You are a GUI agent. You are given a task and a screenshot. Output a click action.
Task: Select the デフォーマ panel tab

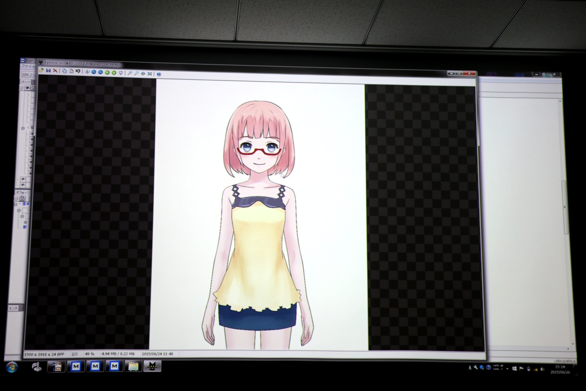(23, 193)
